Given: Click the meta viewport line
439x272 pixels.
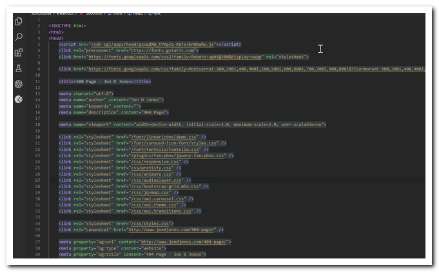Looking at the screenshot, I should point(192,124).
